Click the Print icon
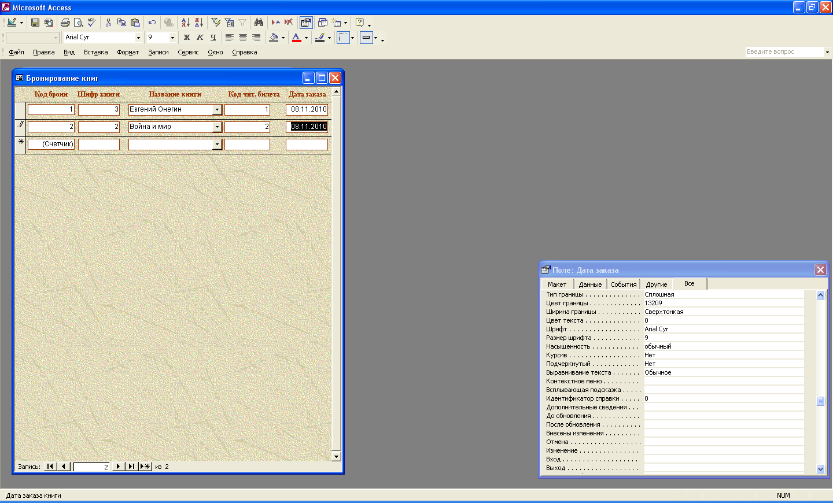 [x=65, y=23]
